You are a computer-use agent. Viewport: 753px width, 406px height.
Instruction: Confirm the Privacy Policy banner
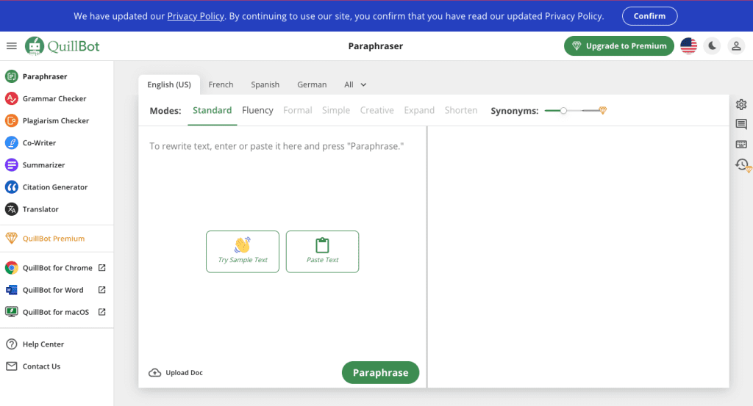click(x=649, y=16)
